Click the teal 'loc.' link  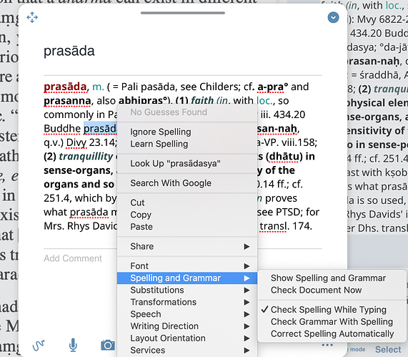[265, 101]
